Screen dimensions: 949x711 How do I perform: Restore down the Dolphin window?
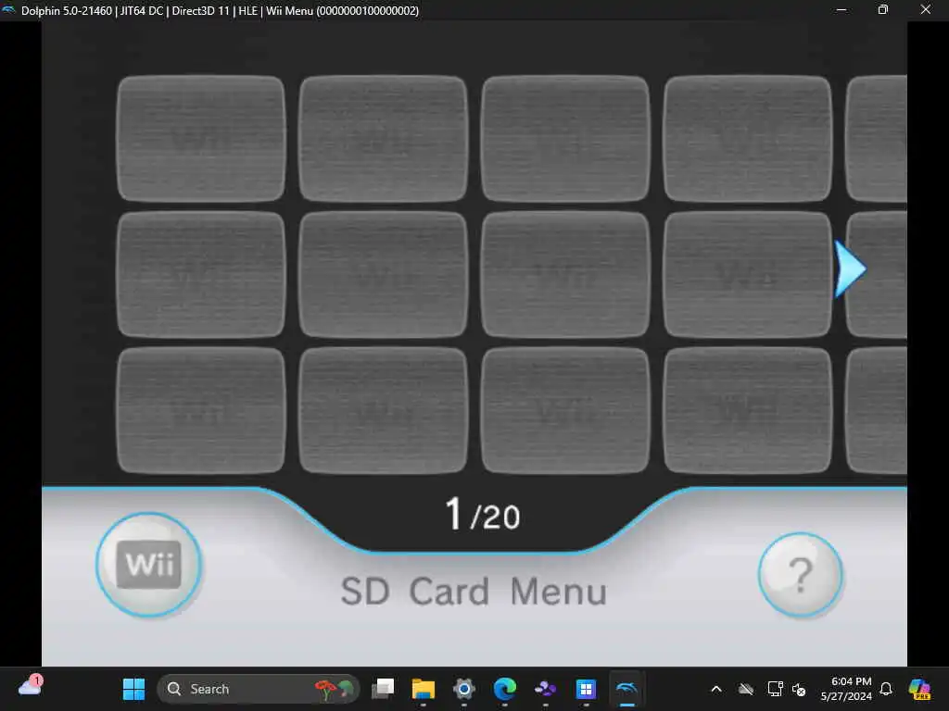883,9
